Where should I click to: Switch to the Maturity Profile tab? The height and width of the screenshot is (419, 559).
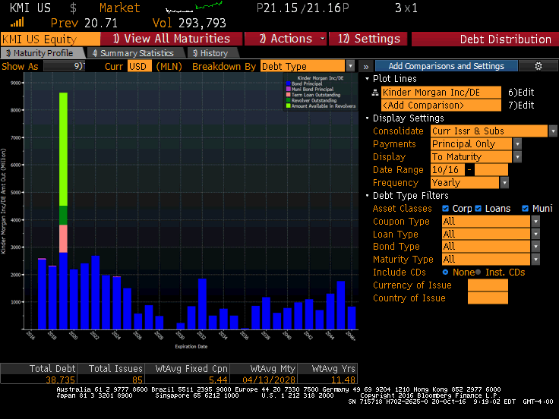tap(42, 53)
